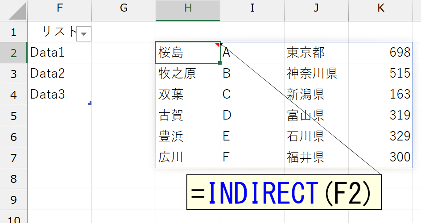Select column K header
Screen dimensions: 421x223
pos(380,10)
